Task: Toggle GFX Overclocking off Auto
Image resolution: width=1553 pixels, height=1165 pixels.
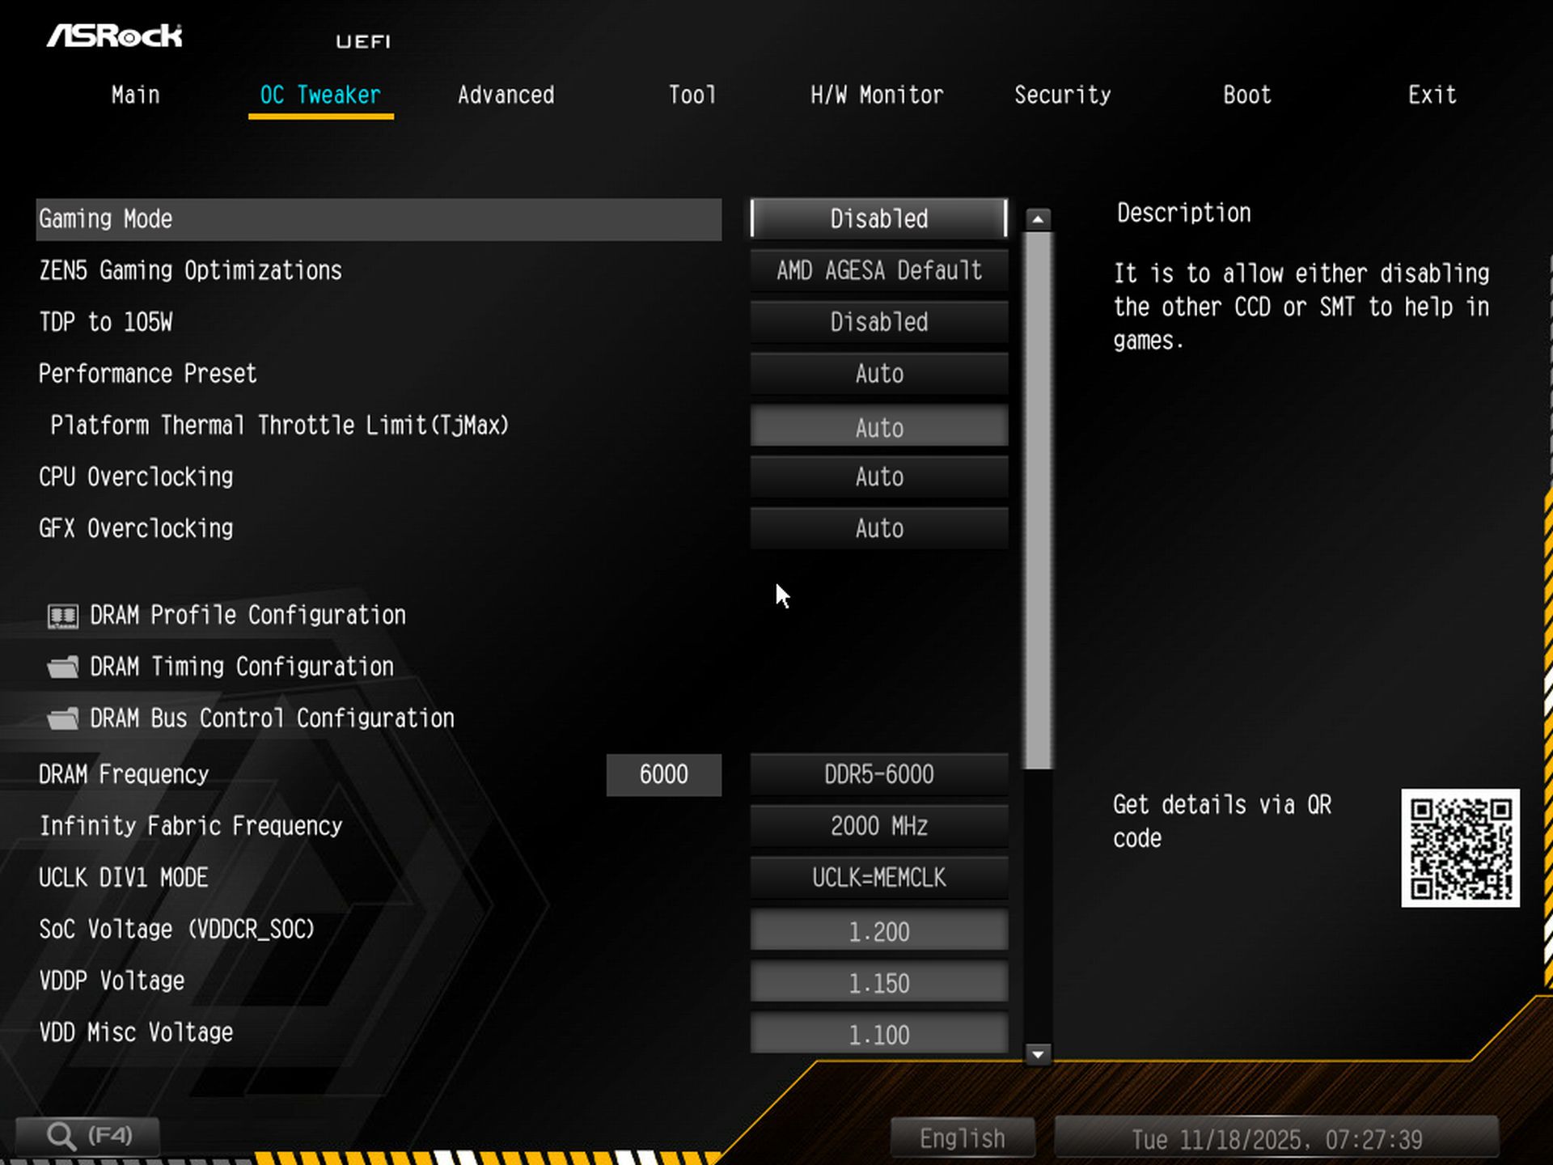Action: pyautogui.click(x=878, y=528)
